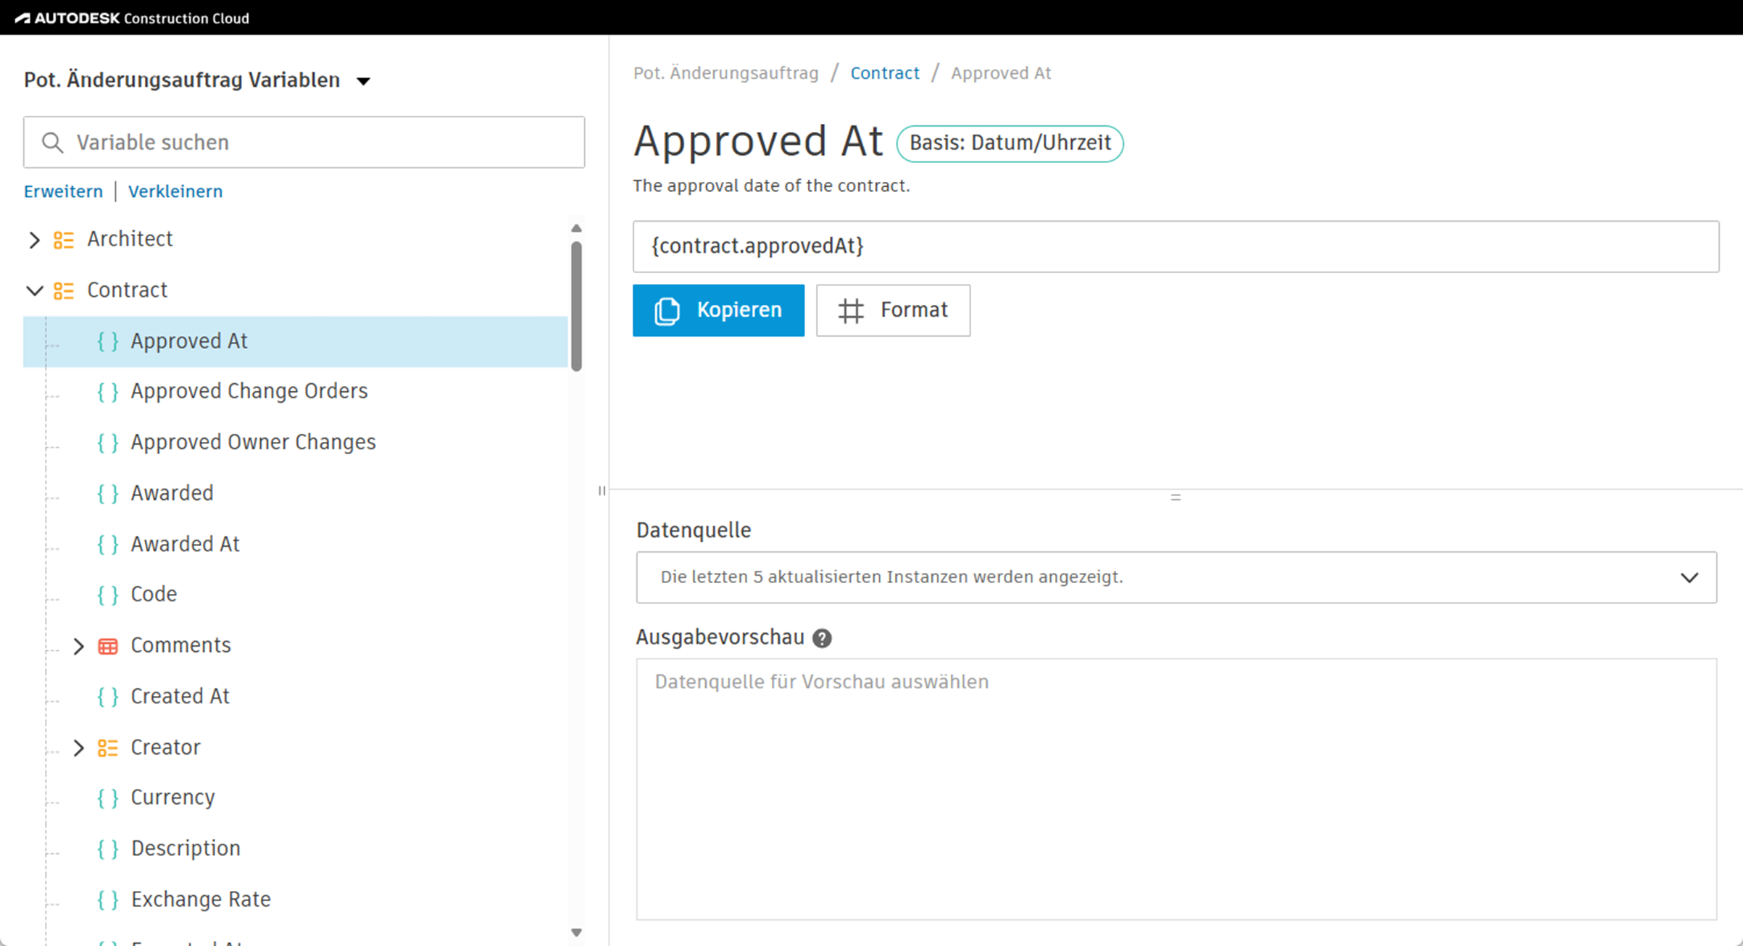Click the Autodesk Construction Cloud logo
The image size is (1743, 946).
pyautogui.click(x=132, y=18)
